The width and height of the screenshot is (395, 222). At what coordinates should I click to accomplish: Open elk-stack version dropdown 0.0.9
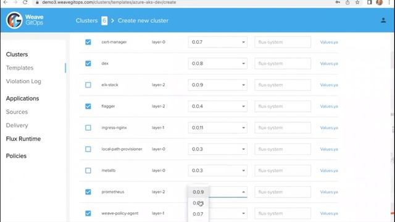tap(217, 85)
